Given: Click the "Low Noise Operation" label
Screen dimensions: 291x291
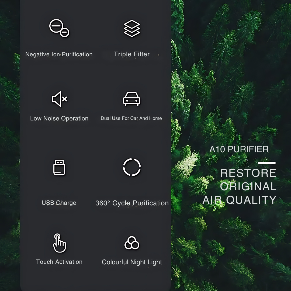Looking at the screenshot, I should pyautogui.click(x=59, y=119).
